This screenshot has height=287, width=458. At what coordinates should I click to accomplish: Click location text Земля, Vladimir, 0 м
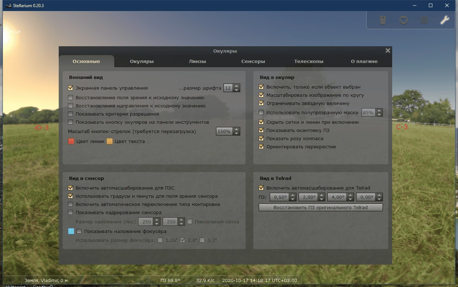[x=46, y=280]
